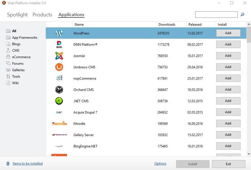Click the list scrollbar thumb
The image size is (251, 170).
249,35
